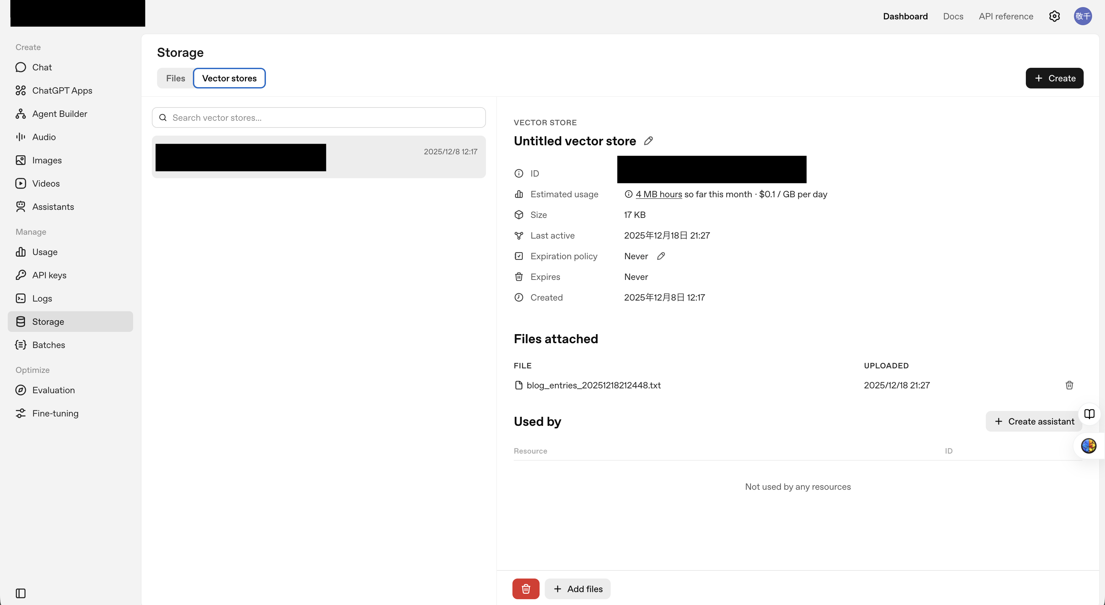This screenshot has height=605, width=1105.
Task: Open Fine-tuning in the sidebar
Action: coord(55,414)
